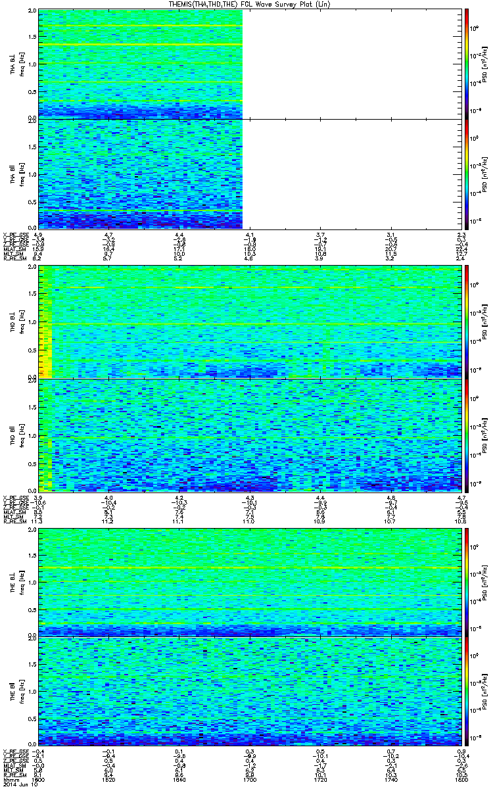Image resolution: width=493 pixels, height=789 pixels.
Task: Click X_RE_GSE row label under the THD panels
Action: click(x=16, y=497)
